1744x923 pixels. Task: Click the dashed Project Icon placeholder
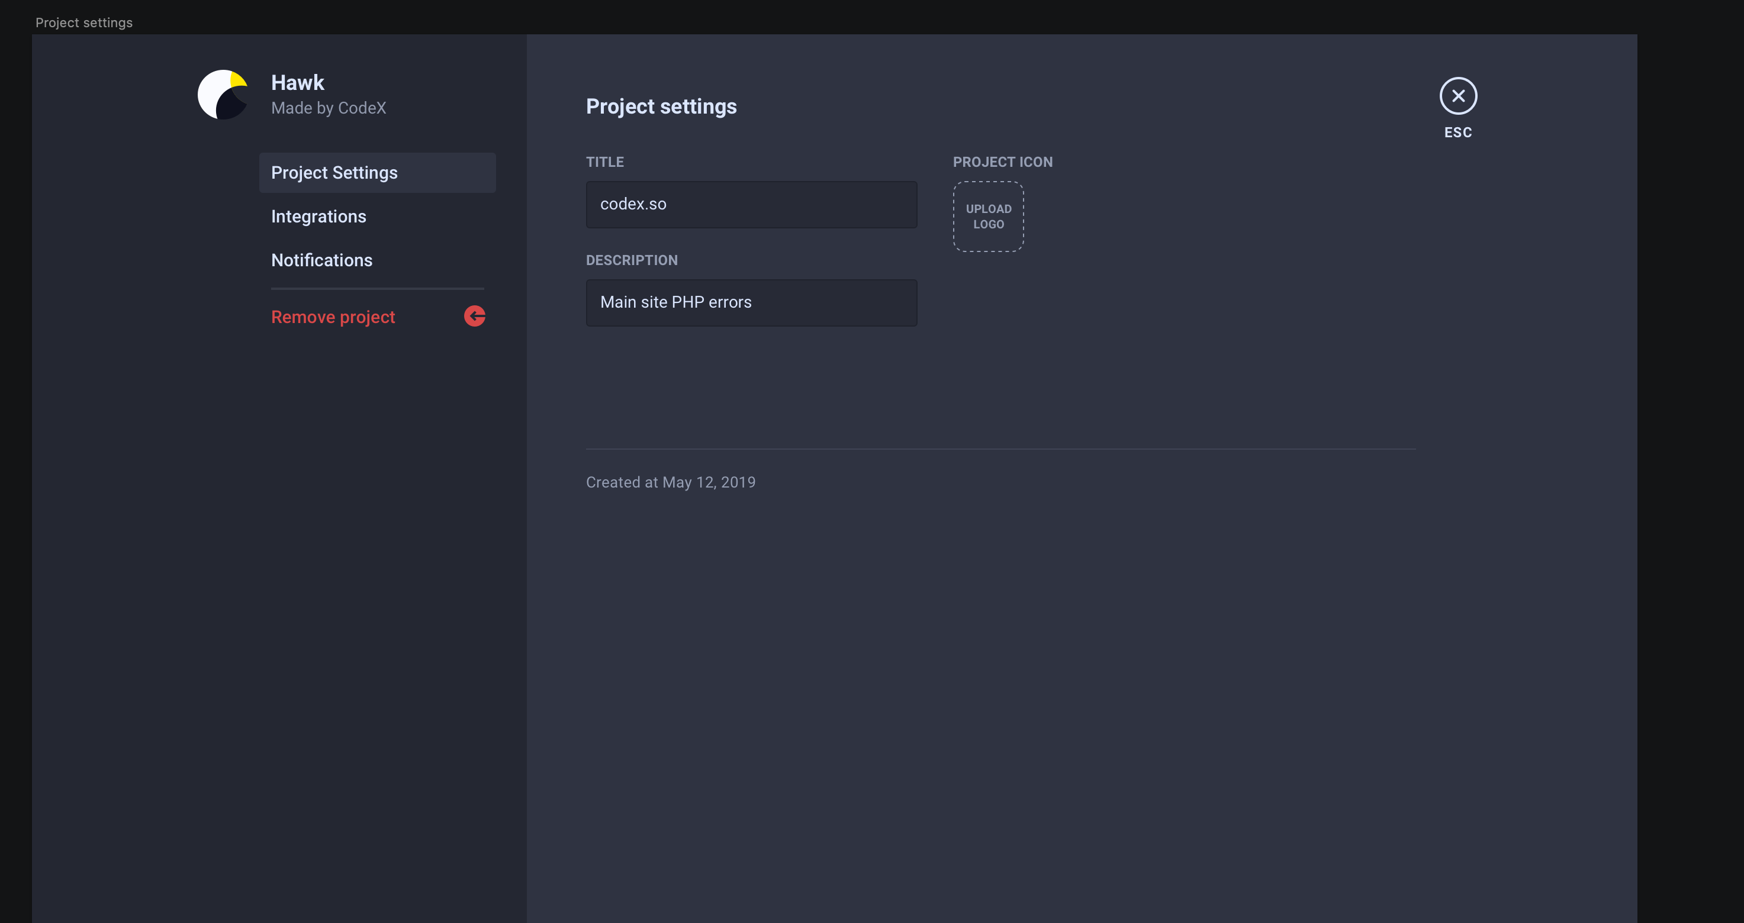[x=989, y=217]
